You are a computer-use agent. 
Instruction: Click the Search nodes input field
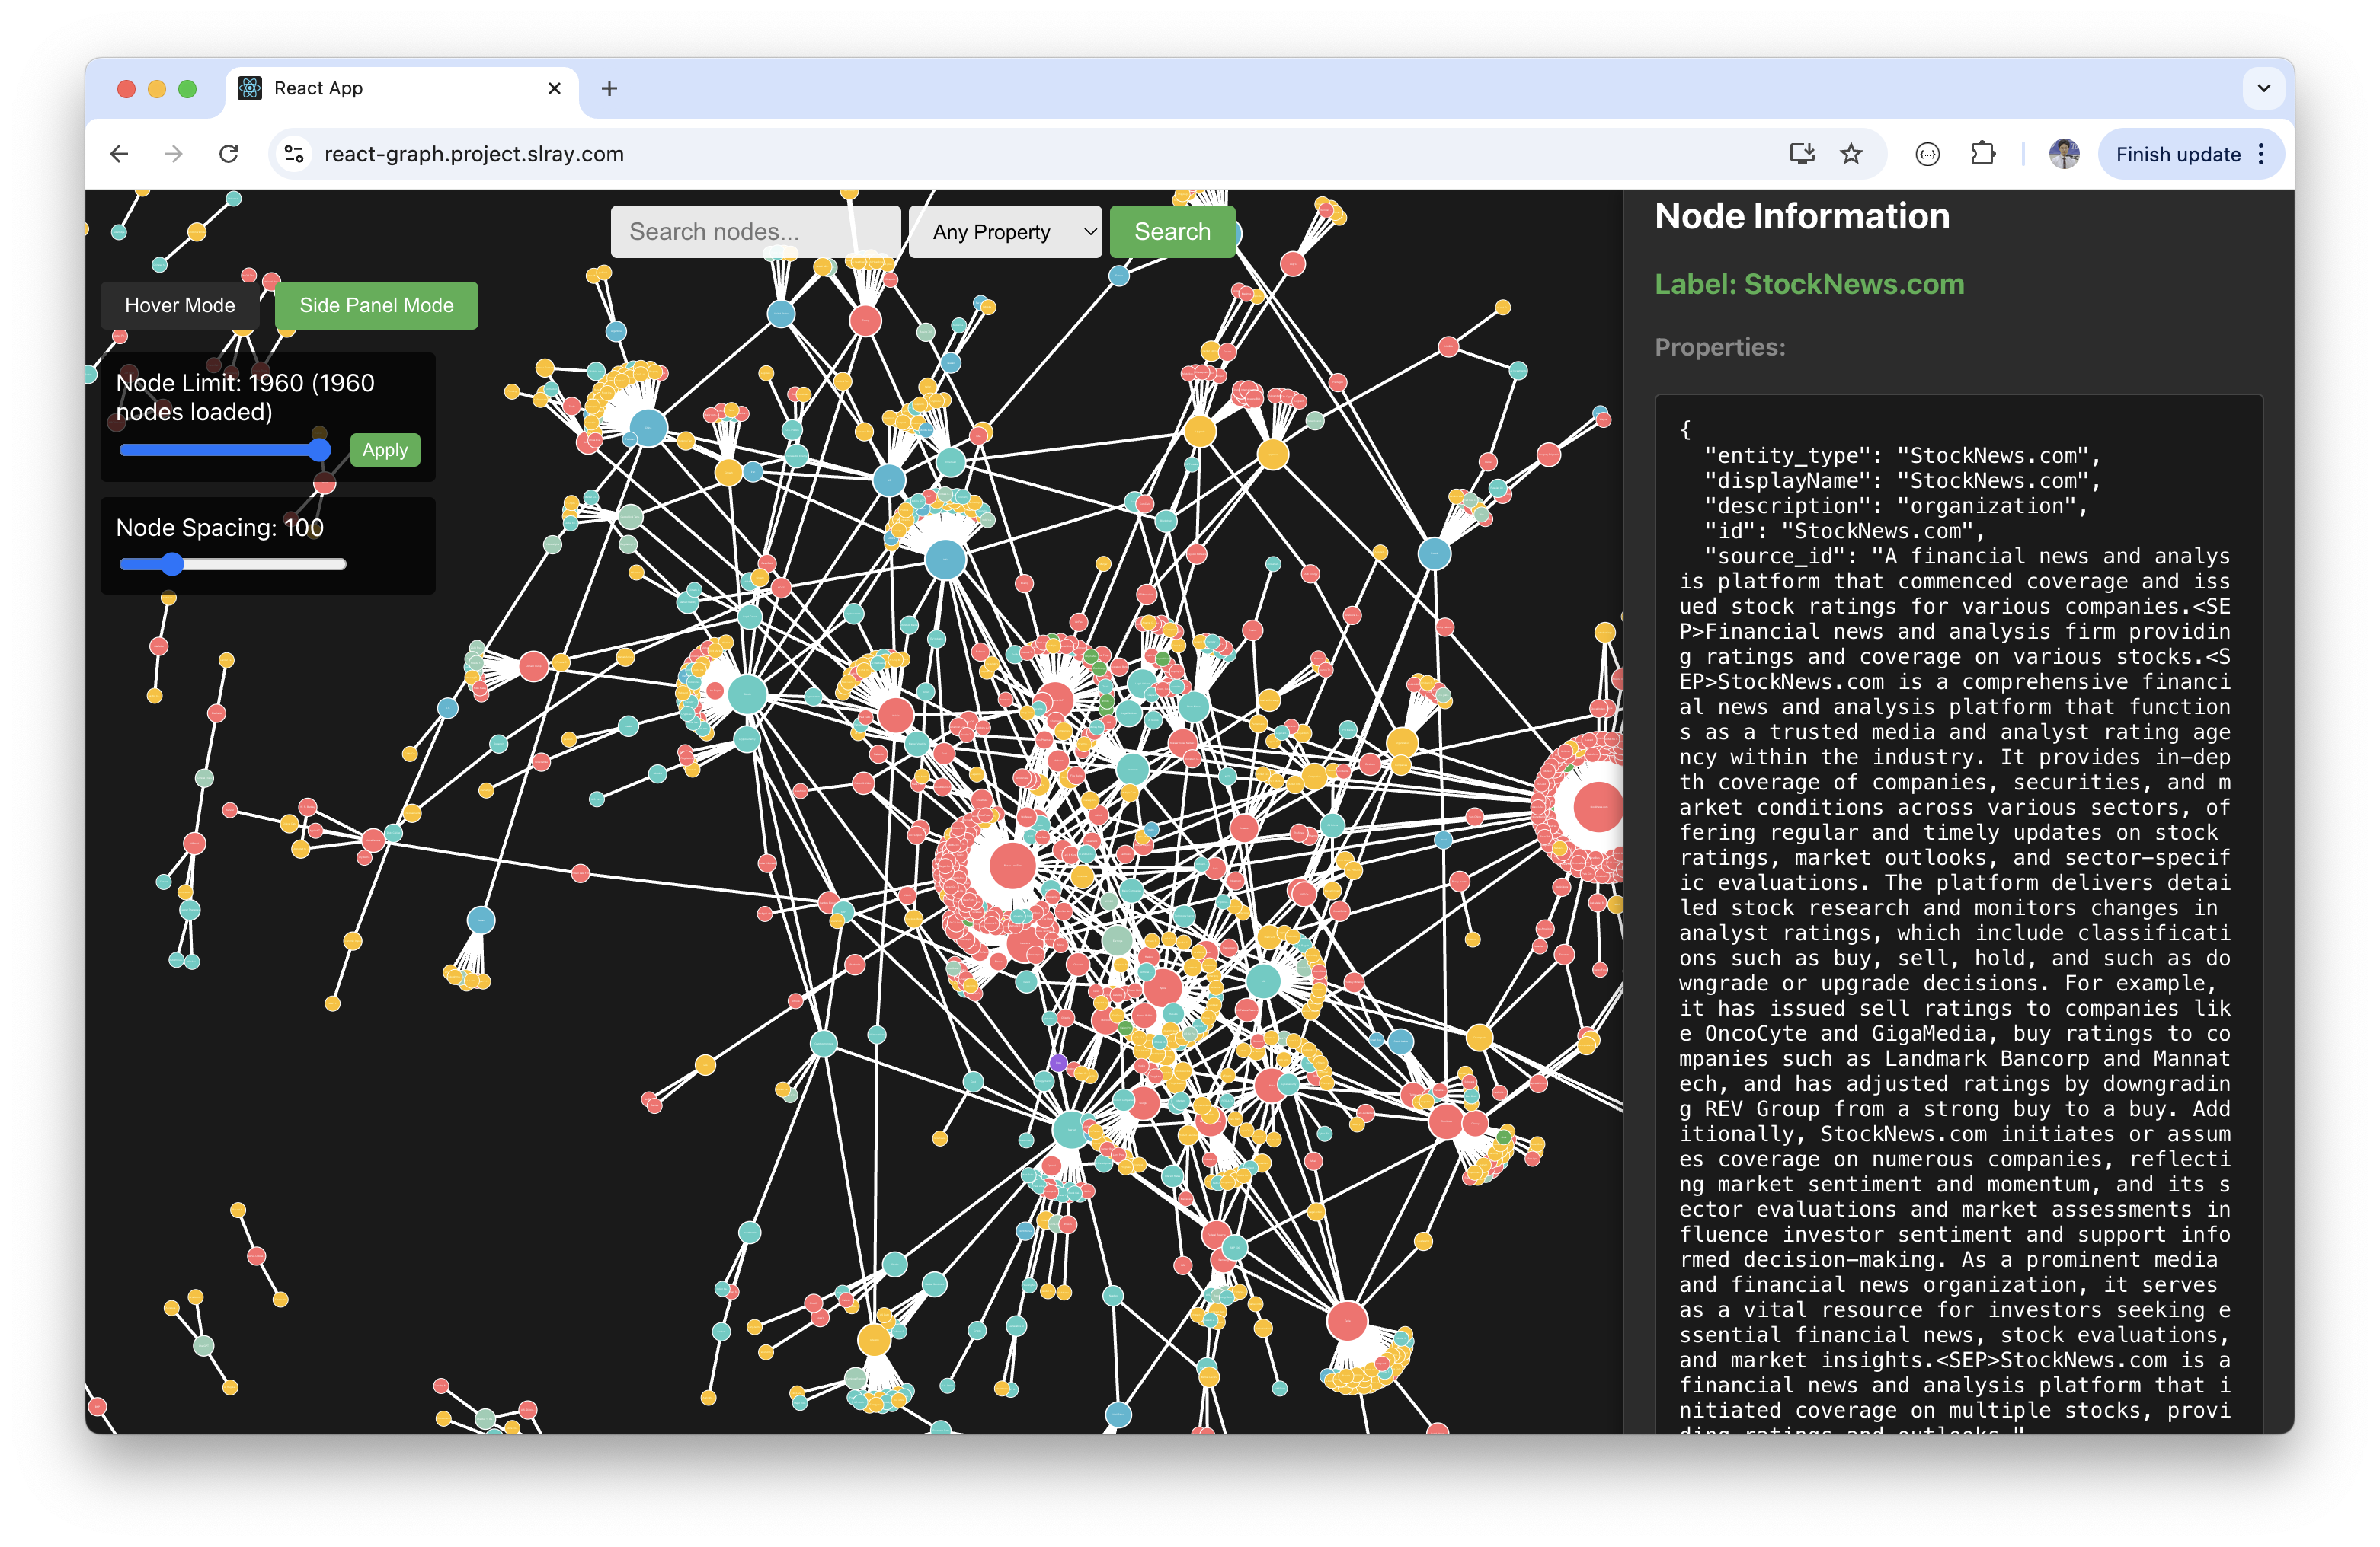(x=755, y=231)
